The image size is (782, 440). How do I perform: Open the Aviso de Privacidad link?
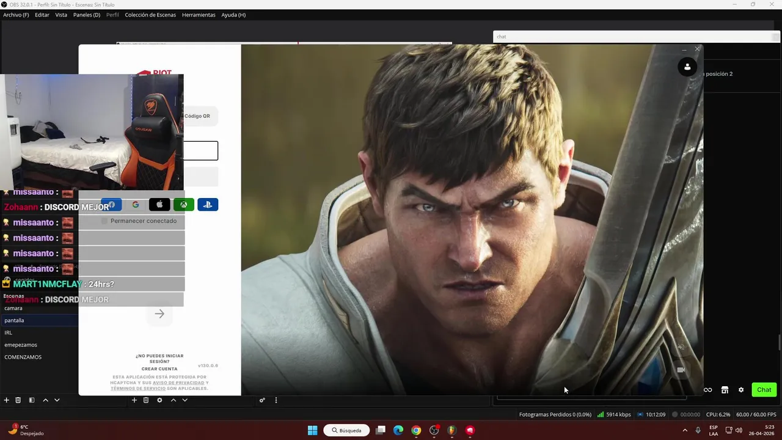[x=178, y=383]
